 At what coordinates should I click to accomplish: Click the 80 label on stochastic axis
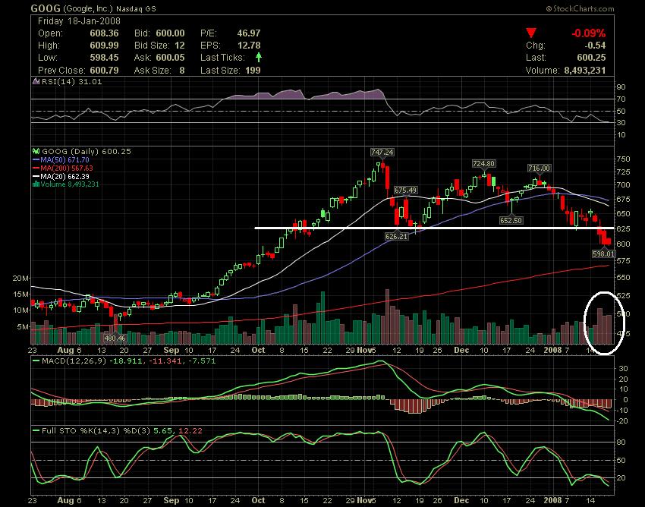621,442
